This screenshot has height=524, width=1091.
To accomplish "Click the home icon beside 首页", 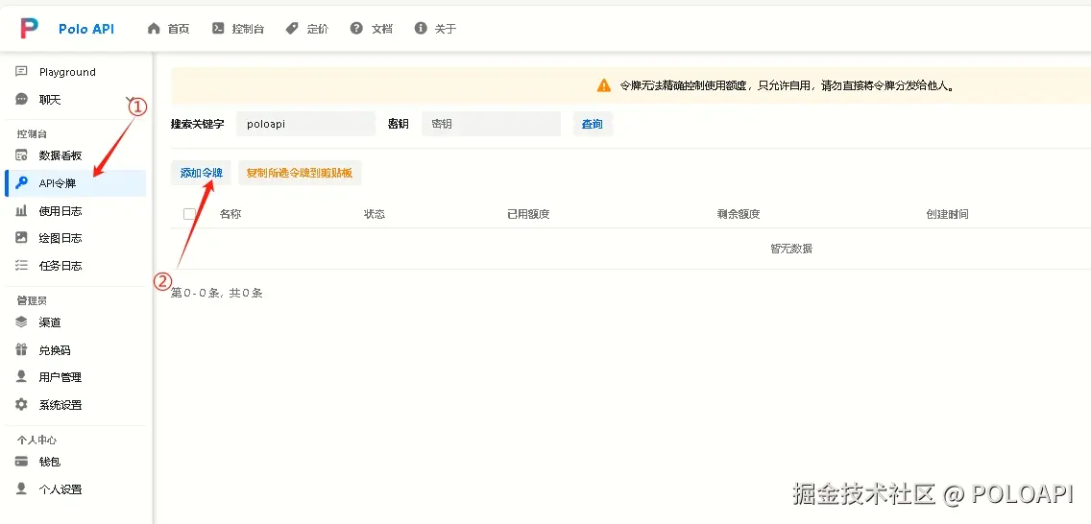I will 154,29.
